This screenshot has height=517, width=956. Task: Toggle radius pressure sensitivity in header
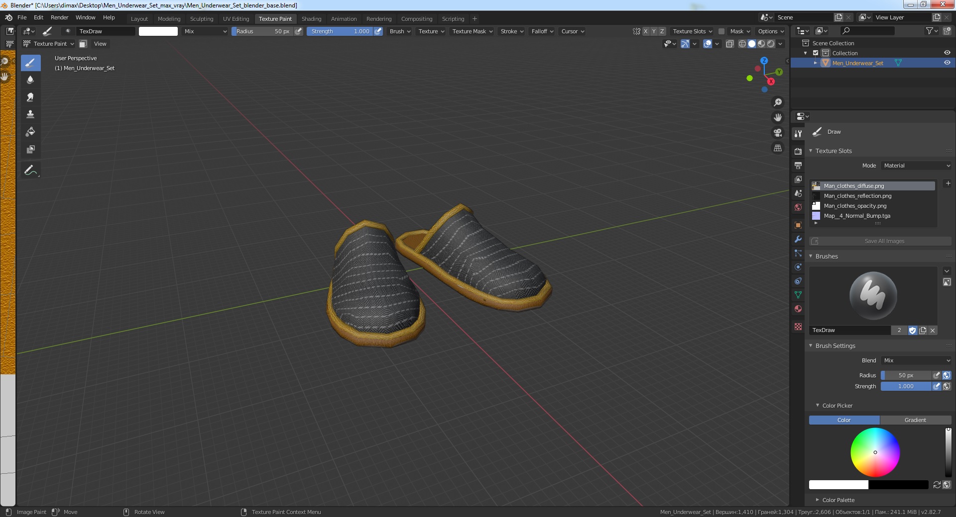coord(298,31)
